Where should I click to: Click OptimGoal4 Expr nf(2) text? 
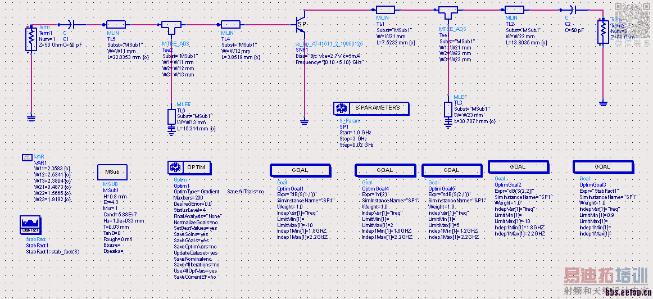tap(377, 194)
